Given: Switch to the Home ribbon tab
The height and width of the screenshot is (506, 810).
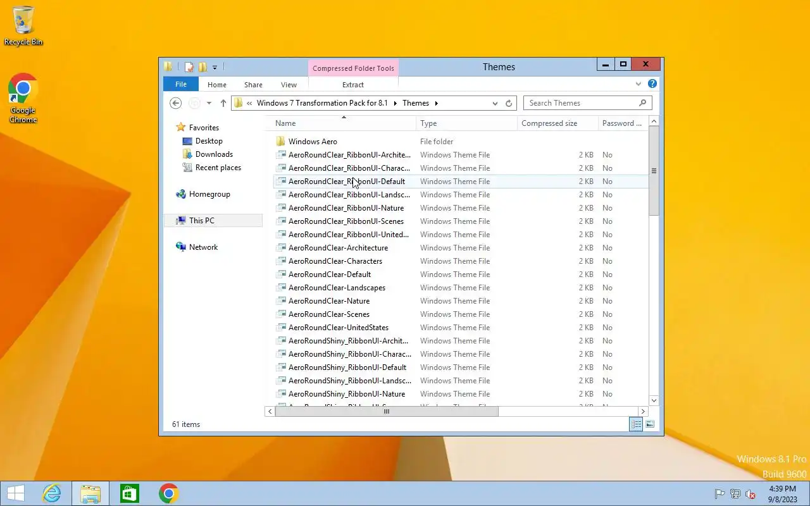Looking at the screenshot, I should pyautogui.click(x=217, y=85).
